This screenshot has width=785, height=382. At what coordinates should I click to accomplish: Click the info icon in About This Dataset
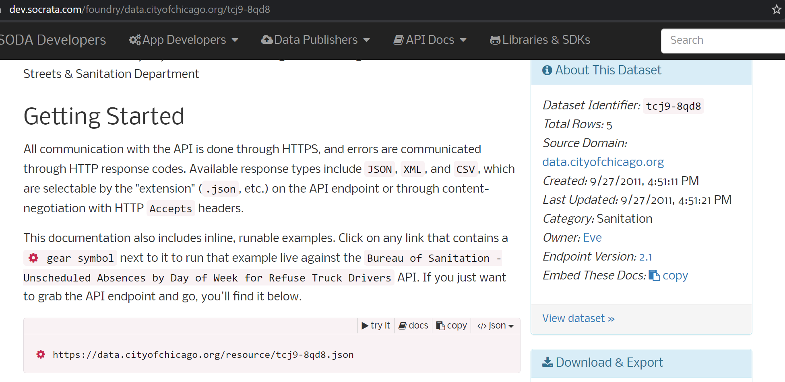coord(547,70)
